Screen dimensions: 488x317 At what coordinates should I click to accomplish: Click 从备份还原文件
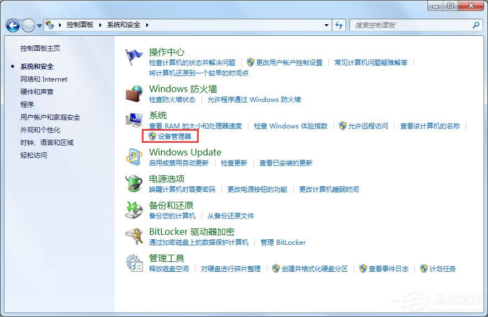click(x=231, y=216)
